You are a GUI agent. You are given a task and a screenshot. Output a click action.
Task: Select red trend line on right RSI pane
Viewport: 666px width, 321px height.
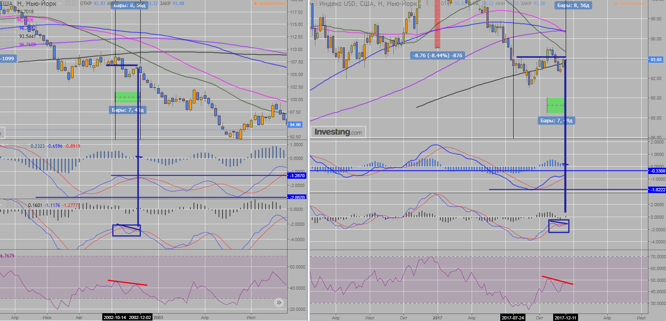[x=557, y=280]
